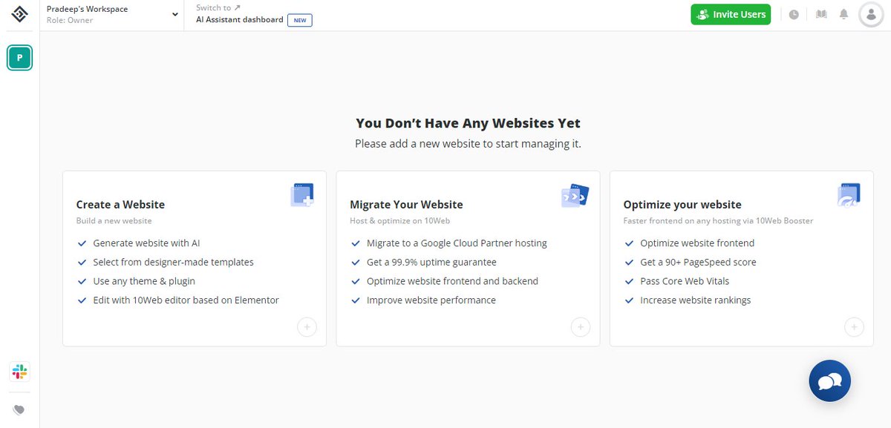The width and height of the screenshot is (891, 428).
Task: Click 'Migrate to a Google Cloud Partner hosting'
Action: tap(457, 243)
